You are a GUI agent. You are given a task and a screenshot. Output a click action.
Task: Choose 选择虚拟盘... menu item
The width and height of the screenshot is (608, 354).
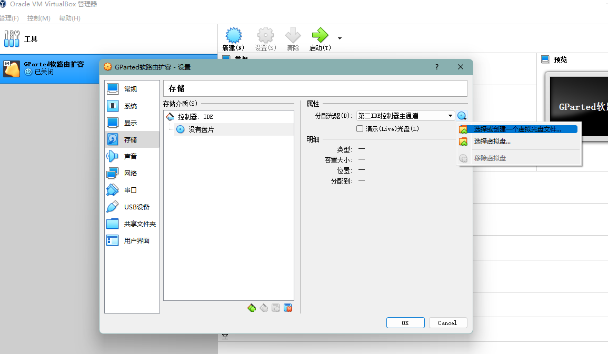coord(517,141)
